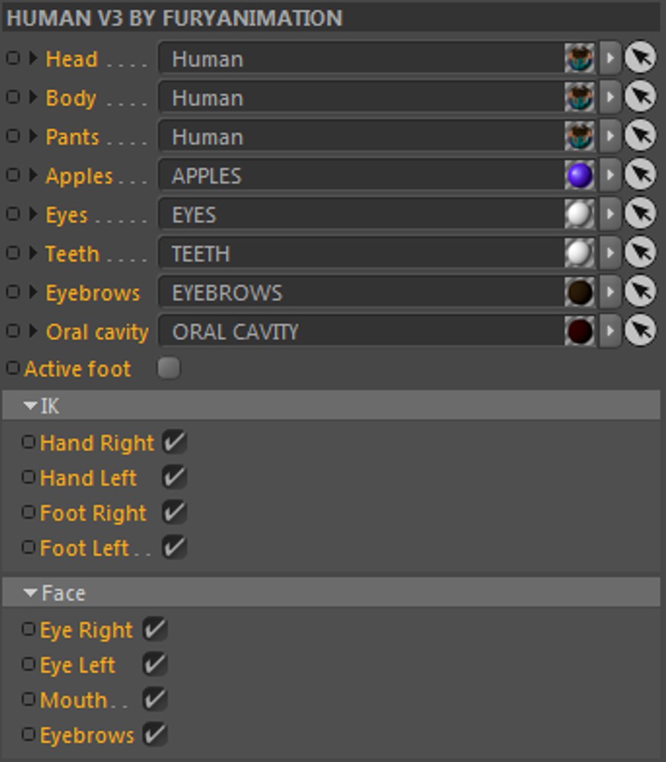
Task: Click the EYEBROWS material link field
Action: pyautogui.click(x=359, y=293)
